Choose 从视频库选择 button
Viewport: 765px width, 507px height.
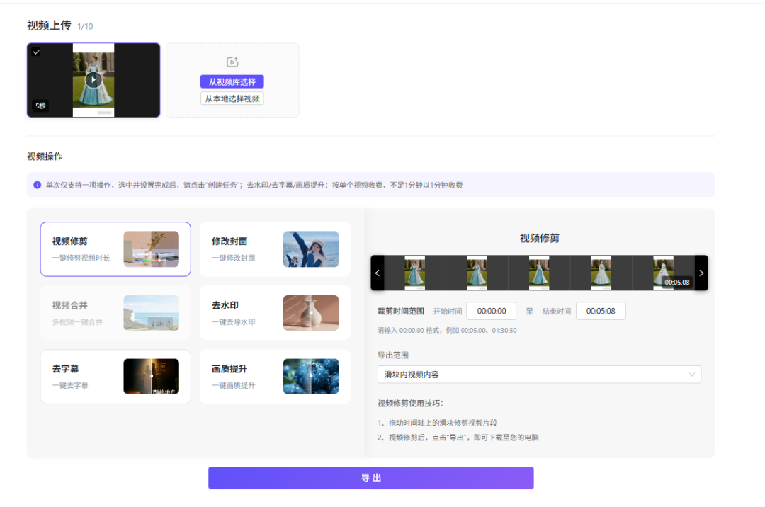coord(232,82)
